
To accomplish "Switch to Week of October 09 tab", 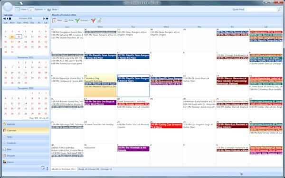I will tap(95, 169).
